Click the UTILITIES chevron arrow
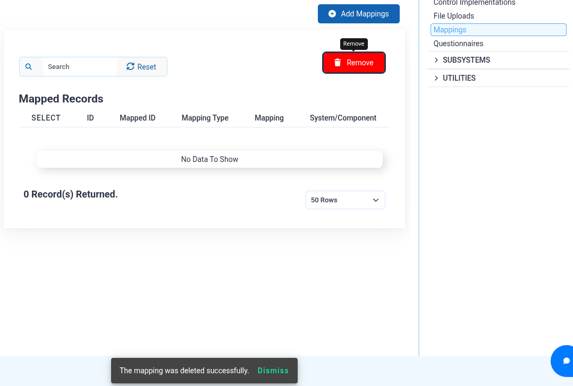The image size is (573, 386). 436,78
